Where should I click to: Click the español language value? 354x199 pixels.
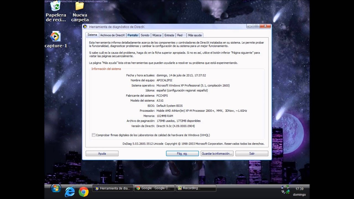click(182, 90)
